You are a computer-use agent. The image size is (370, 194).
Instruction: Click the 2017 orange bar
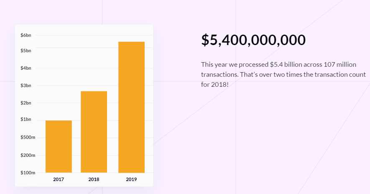(x=59, y=146)
